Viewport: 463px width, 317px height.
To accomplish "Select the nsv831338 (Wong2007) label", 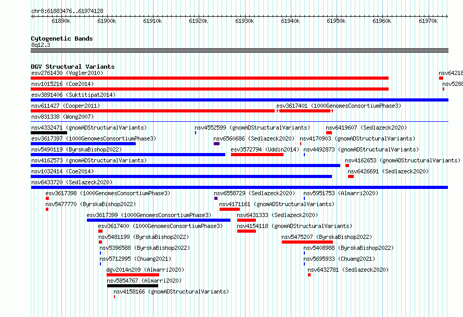I will coord(62,117).
